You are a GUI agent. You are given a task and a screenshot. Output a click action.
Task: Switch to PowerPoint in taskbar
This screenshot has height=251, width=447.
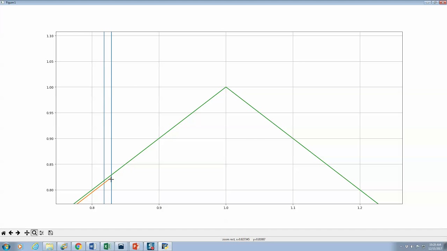click(x=136, y=247)
